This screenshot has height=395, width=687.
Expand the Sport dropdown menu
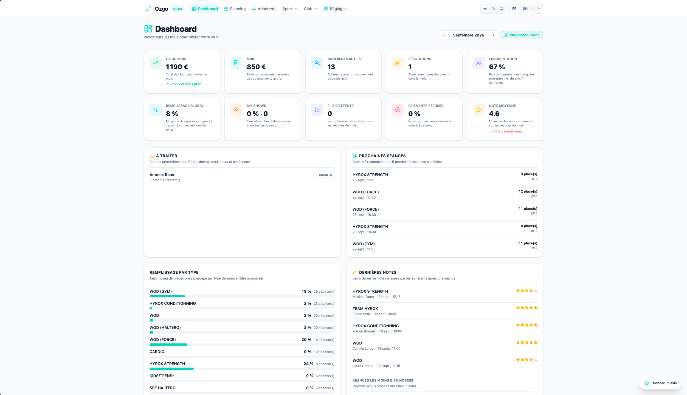[x=290, y=9]
